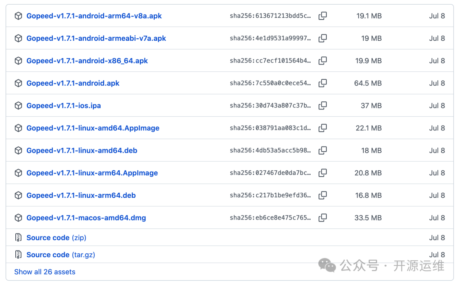The image size is (459, 284).
Task: Download Gopeed-v1.7.1-ios.ipa file
Action: click(63, 106)
